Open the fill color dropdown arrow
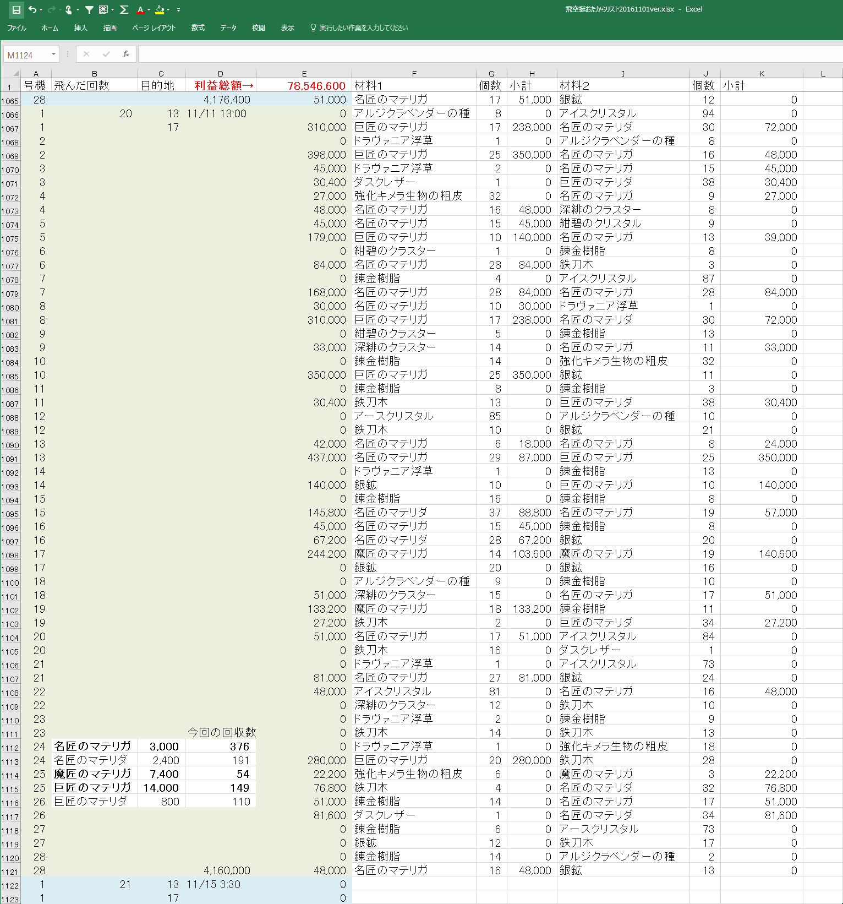Image resolution: width=843 pixels, height=904 pixels. coord(168,10)
